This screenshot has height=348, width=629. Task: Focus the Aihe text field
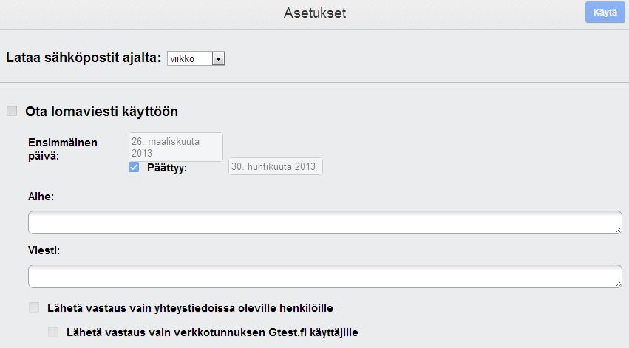(324, 222)
